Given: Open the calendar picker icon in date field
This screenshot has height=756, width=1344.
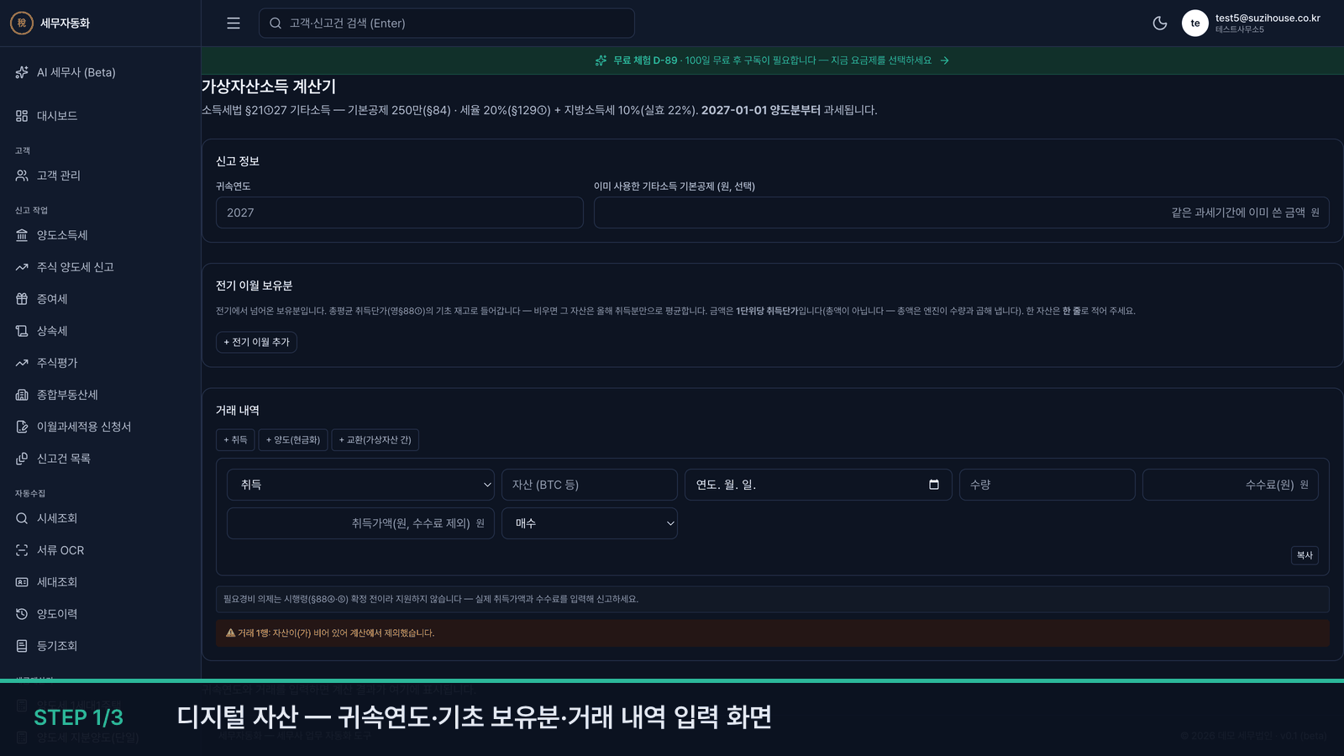Looking at the screenshot, I should (x=934, y=485).
